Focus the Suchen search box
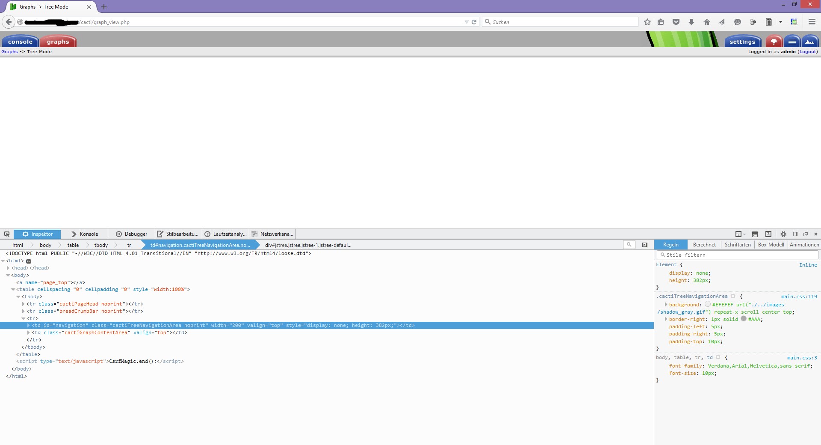Viewport: 821px width, 445px height. (x=560, y=22)
